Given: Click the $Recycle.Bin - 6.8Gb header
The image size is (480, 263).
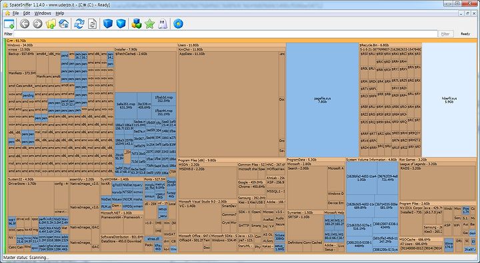Looking at the screenshot, I should click(x=390, y=45).
